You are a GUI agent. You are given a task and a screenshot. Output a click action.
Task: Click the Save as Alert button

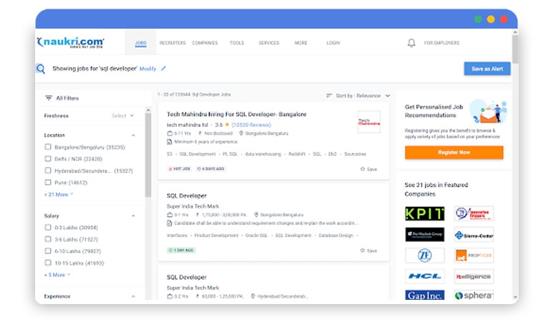coord(487,69)
